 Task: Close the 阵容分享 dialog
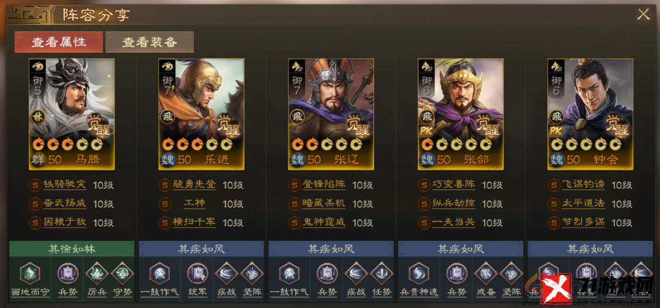click(x=643, y=15)
